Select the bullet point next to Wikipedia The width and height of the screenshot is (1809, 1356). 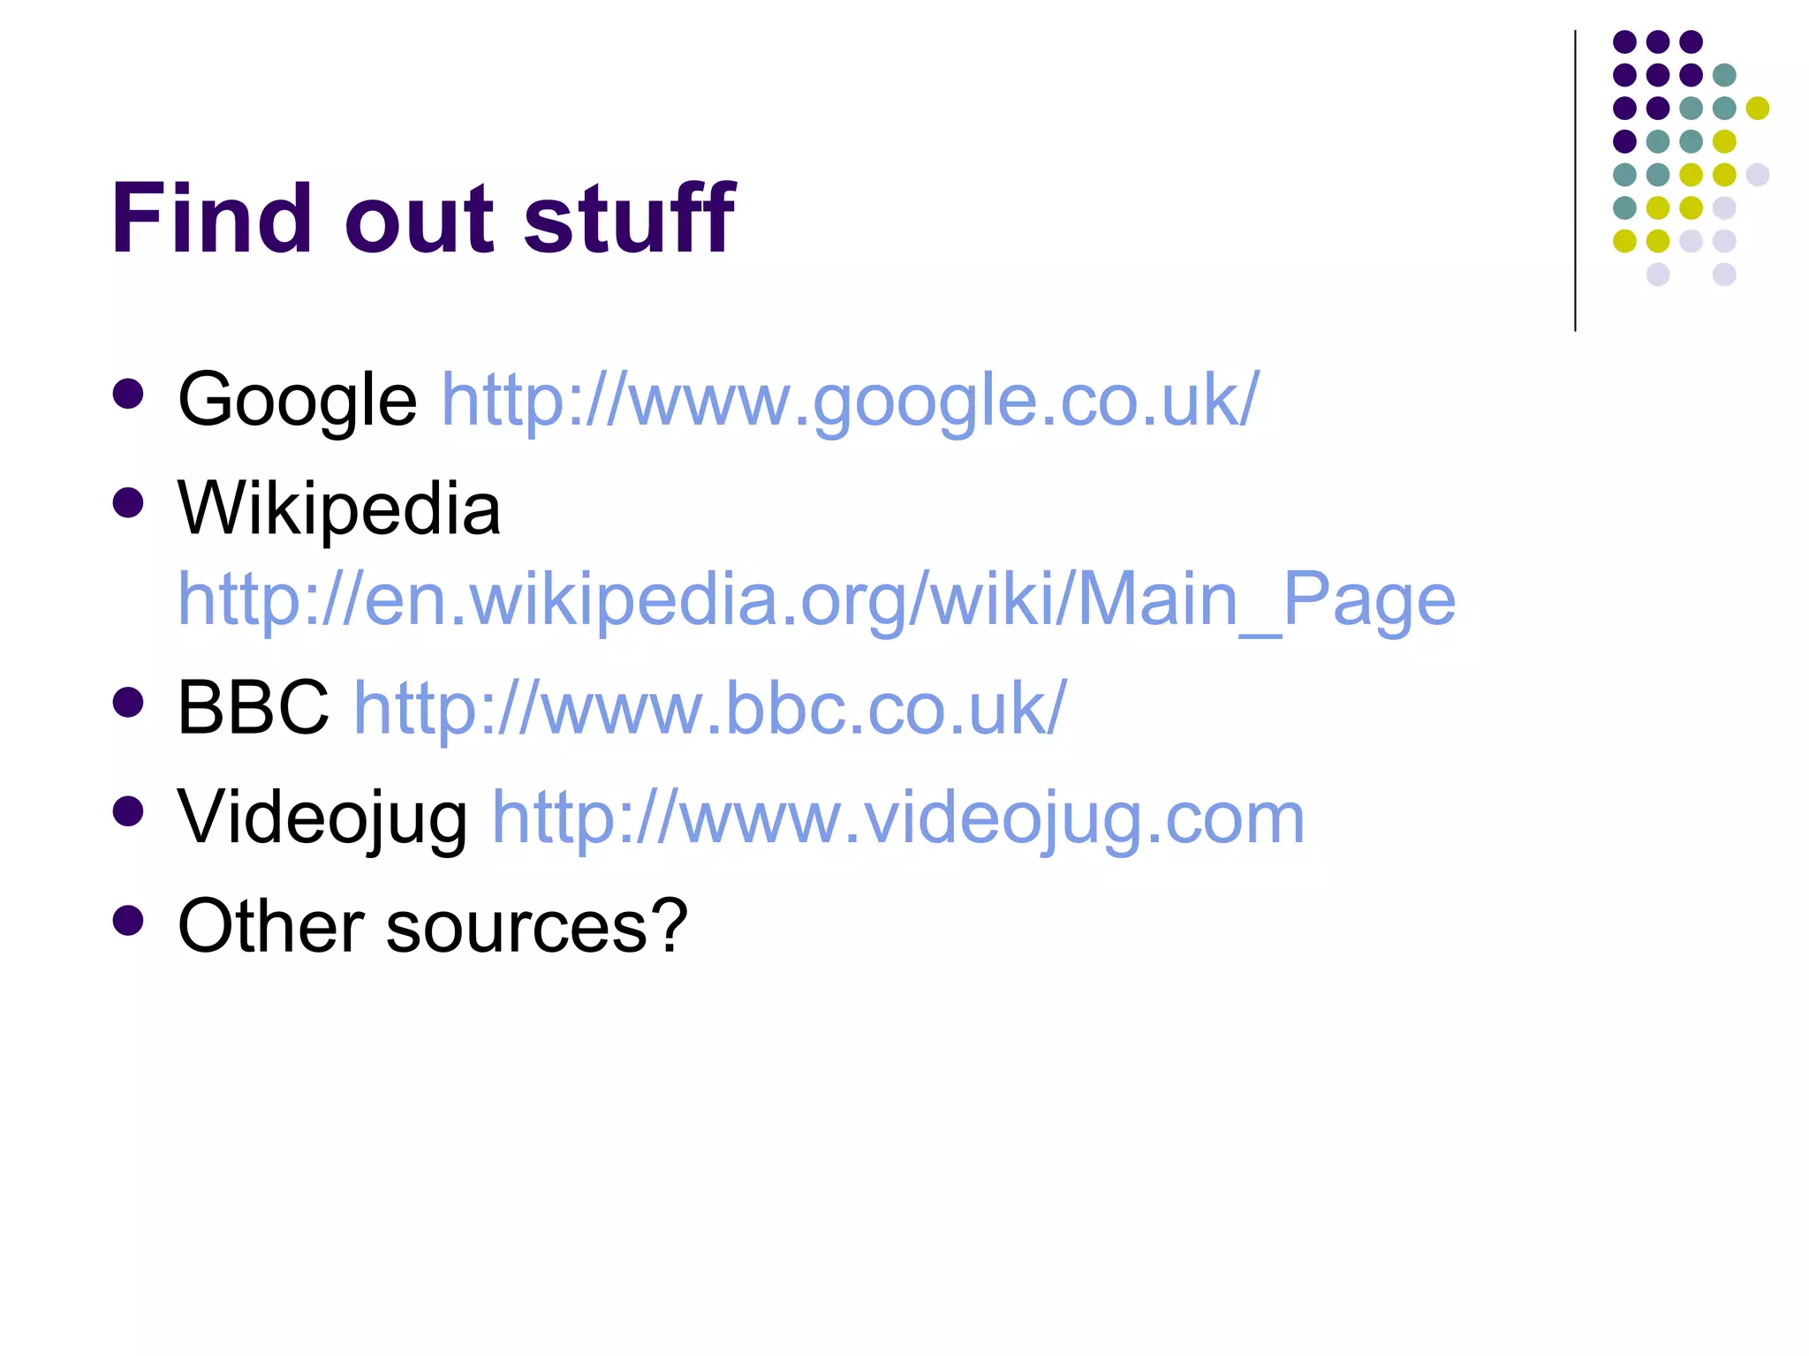[128, 502]
